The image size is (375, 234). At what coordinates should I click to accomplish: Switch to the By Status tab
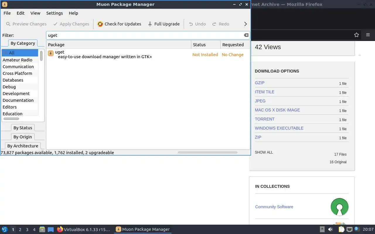pyautogui.click(x=23, y=128)
